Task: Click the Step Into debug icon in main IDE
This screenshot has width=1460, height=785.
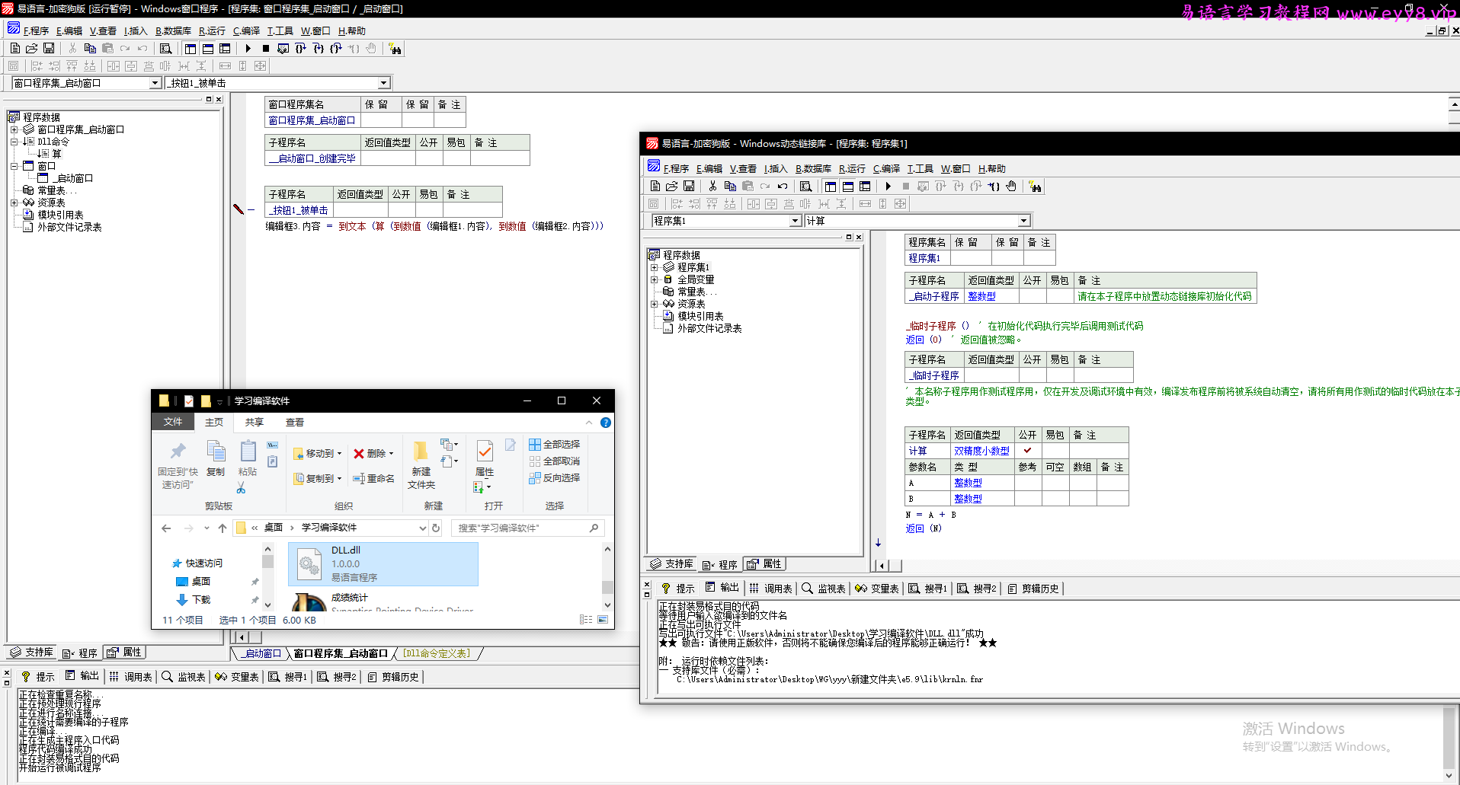Action: click(x=318, y=48)
